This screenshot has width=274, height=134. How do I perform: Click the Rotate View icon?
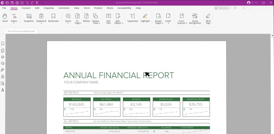tap(96, 16)
